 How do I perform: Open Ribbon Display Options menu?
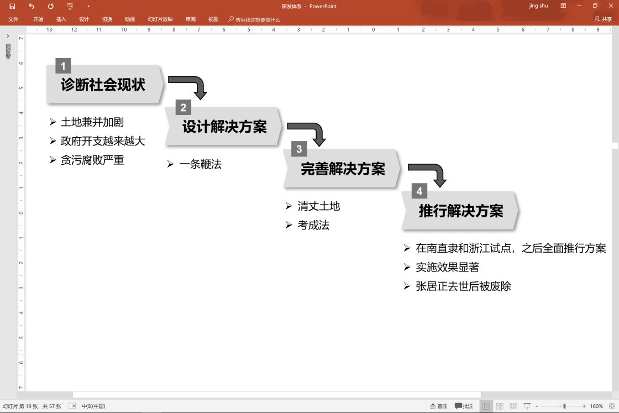coord(563,6)
